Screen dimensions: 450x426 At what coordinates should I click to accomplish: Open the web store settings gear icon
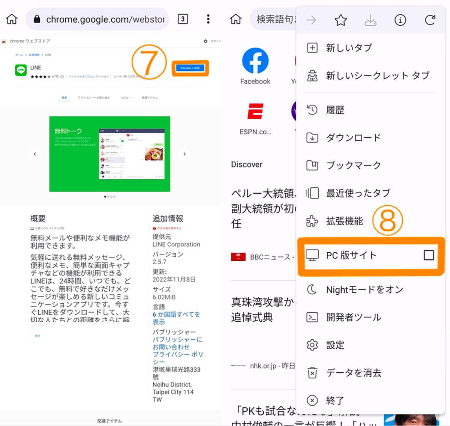point(205,41)
